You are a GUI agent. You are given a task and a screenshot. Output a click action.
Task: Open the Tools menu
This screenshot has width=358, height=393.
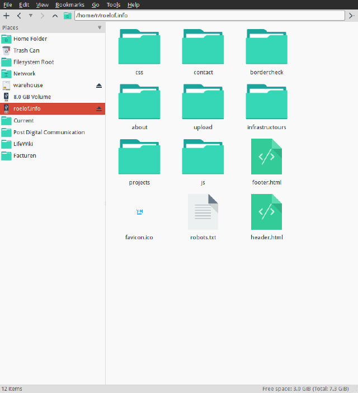coord(114,5)
